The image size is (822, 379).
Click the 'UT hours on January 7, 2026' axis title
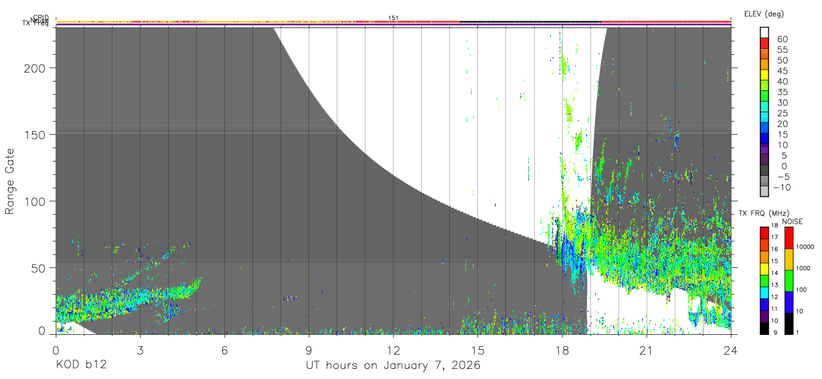point(394,366)
